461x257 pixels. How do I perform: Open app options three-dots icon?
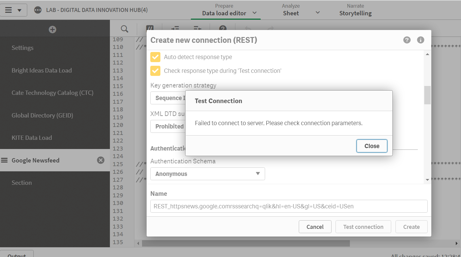click(38, 10)
